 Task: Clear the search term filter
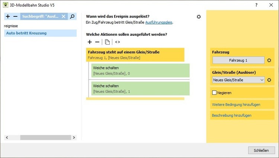pyautogui.click(x=64, y=16)
